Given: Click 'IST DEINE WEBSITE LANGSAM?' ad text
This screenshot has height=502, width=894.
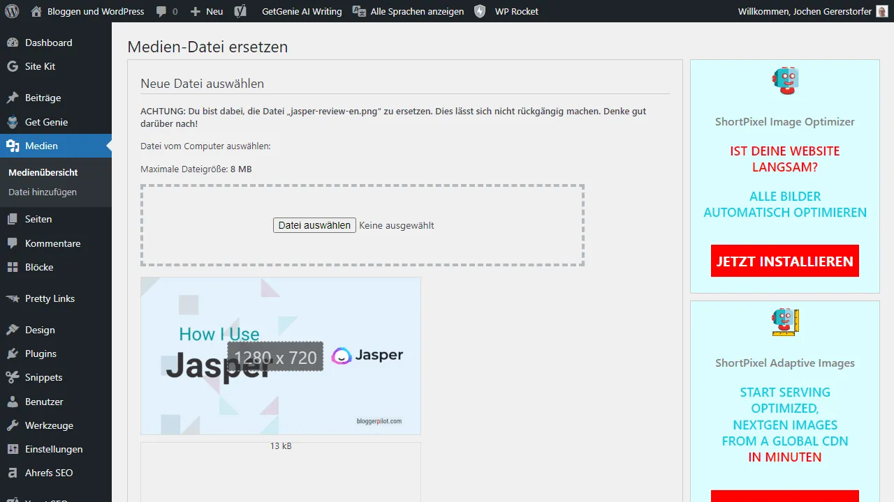Looking at the screenshot, I should [785, 159].
